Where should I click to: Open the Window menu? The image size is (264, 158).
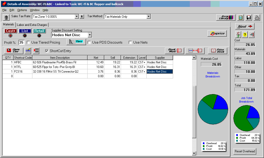[x=35, y=10]
